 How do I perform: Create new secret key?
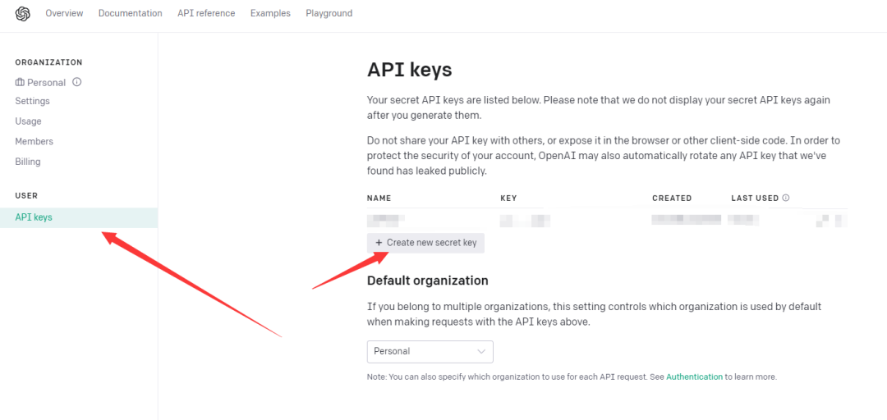tap(425, 243)
